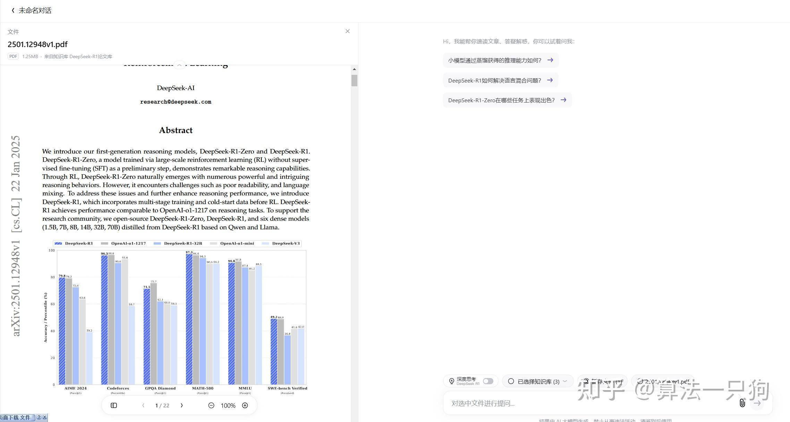The height and width of the screenshot is (422, 790).
Task: Open the 已选择知识库 (3) dropdown
Action: pyautogui.click(x=537, y=381)
